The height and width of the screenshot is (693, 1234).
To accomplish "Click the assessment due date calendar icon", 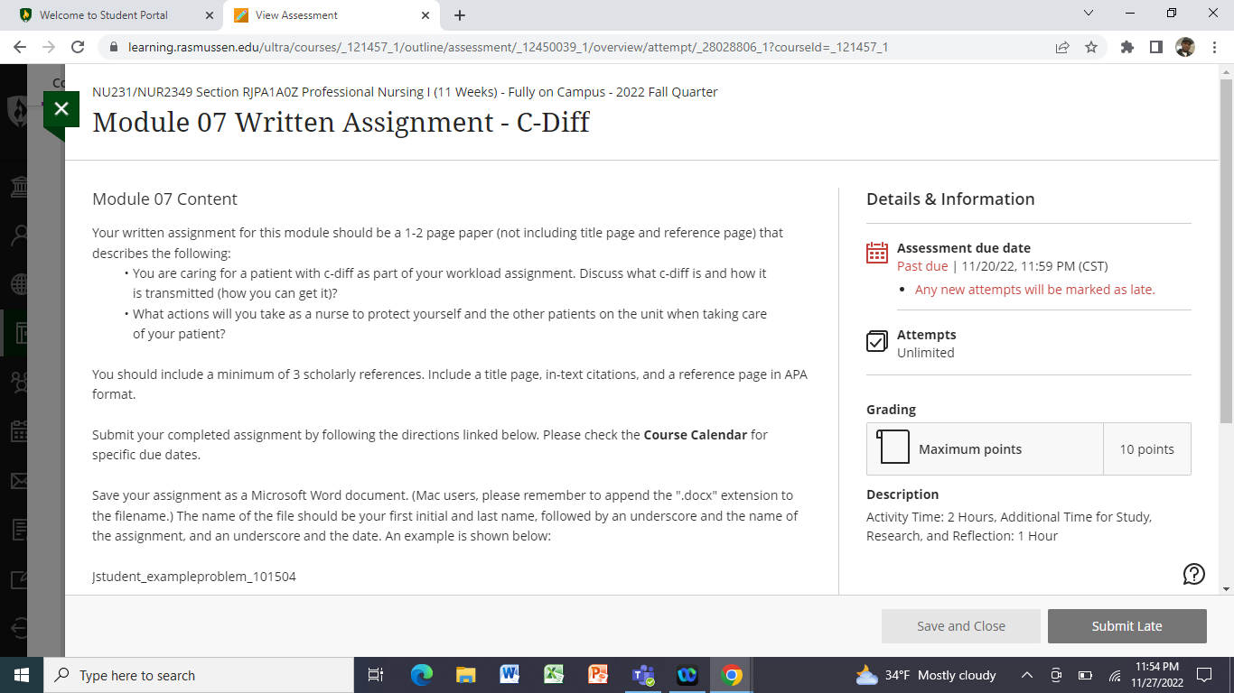I will click(876, 253).
